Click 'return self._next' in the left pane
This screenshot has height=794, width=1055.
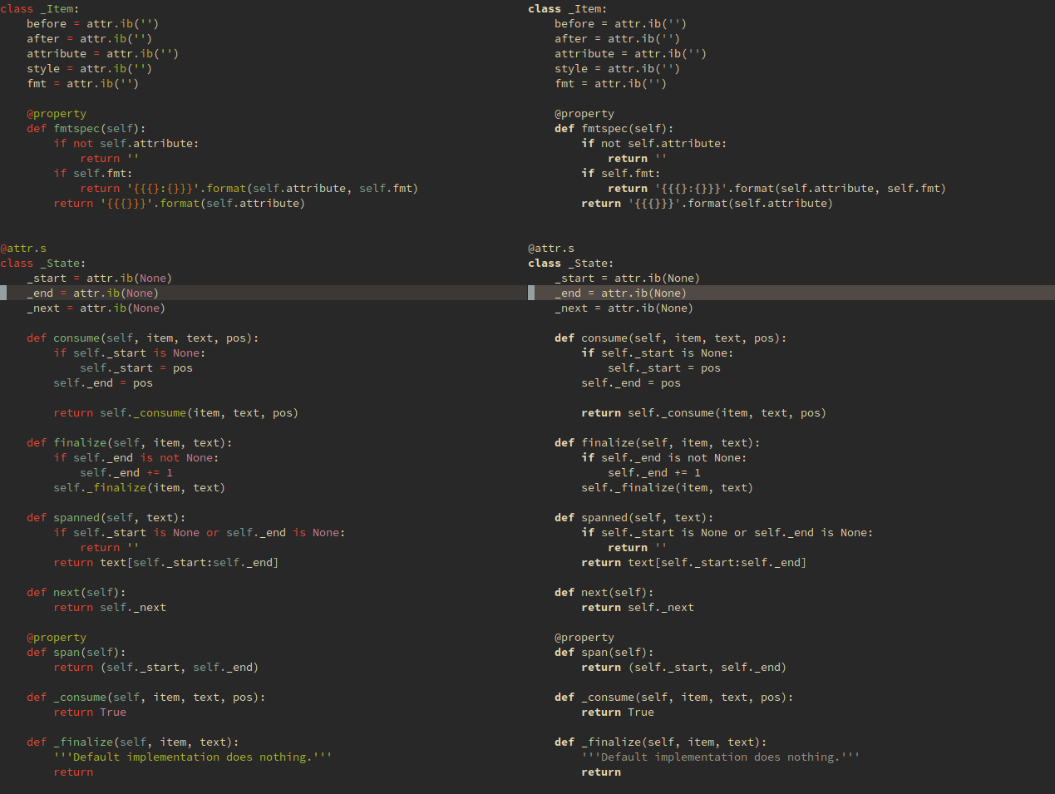click(109, 608)
